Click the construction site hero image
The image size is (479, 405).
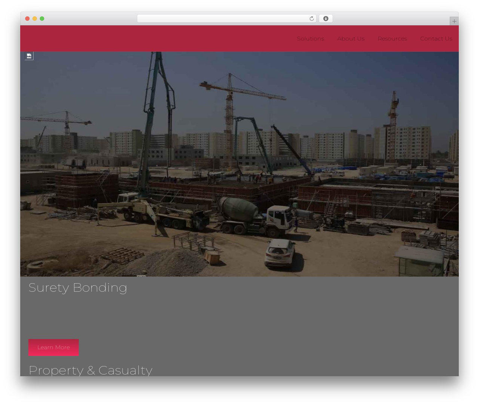(x=239, y=164)
